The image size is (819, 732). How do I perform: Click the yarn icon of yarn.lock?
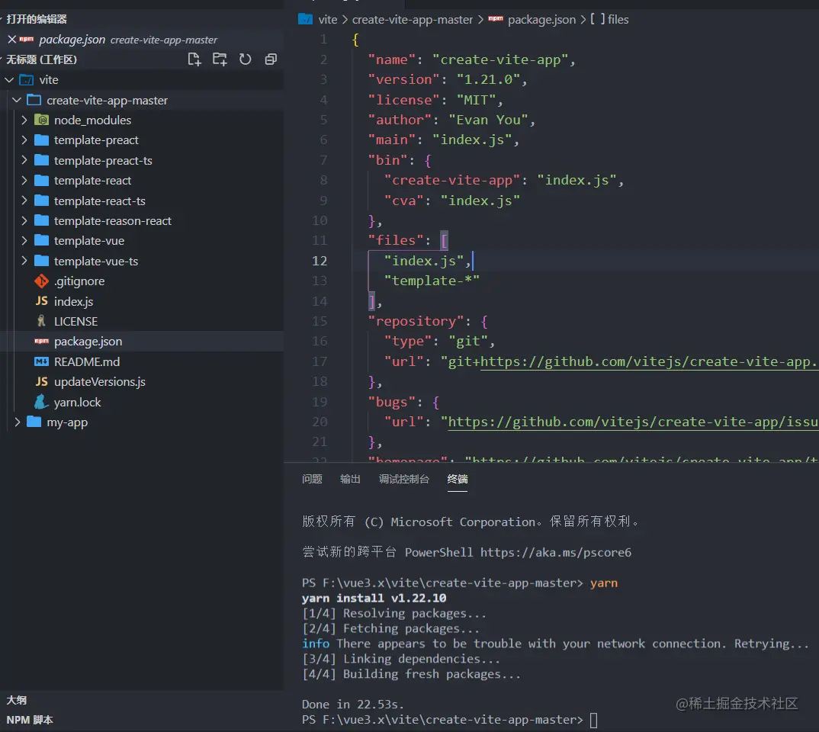41,402
